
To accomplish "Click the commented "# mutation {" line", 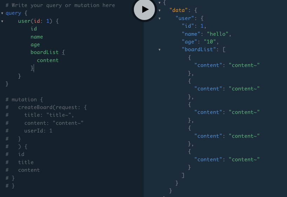I will click(x=24, y=100).
